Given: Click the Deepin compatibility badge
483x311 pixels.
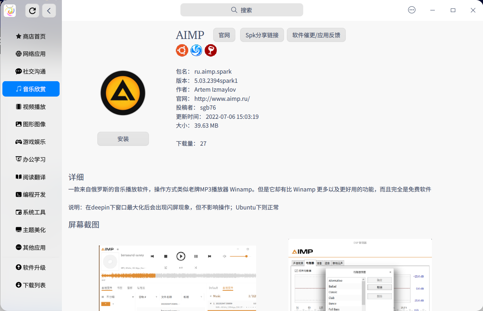Looking at the screenshot, I should [x=196, y=50].
